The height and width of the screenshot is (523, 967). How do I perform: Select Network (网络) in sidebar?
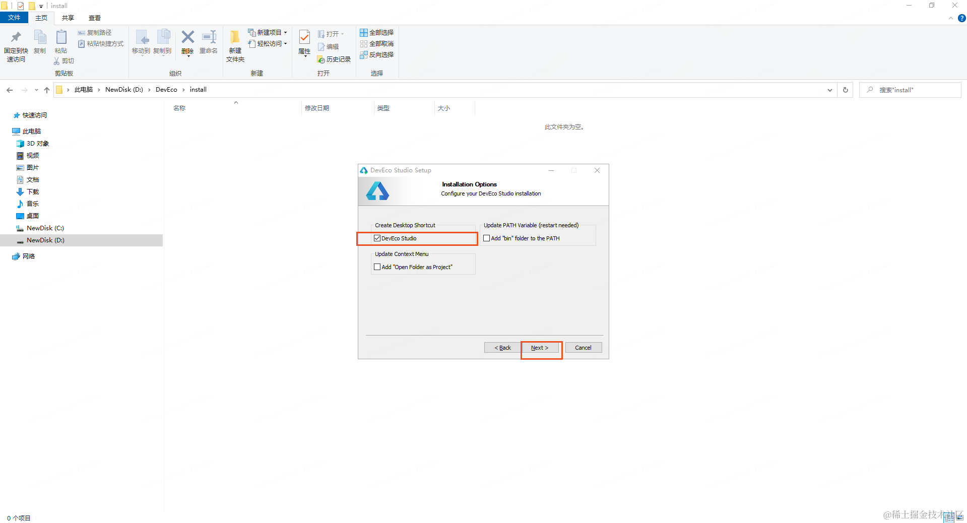coord(28,256)
